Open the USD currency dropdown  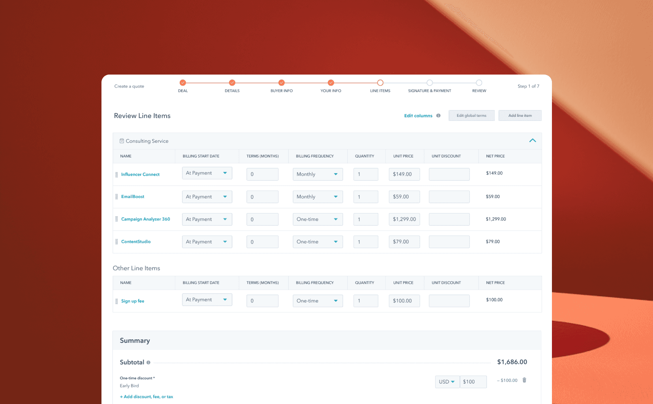click(x=447, y=382)
